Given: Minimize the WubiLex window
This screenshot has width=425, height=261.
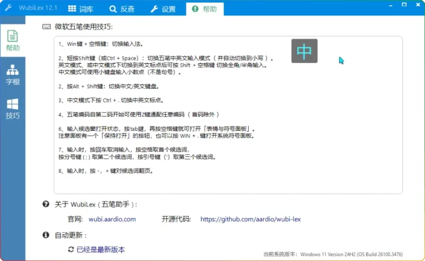Looking at the screenshot, I should [390, 5].
